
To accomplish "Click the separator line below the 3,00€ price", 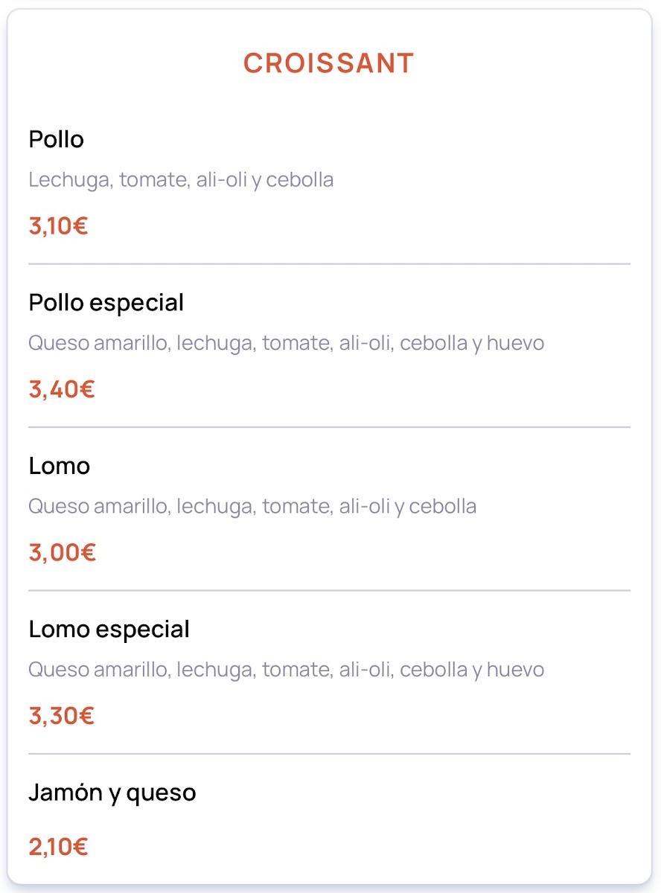I will [329, 590].
